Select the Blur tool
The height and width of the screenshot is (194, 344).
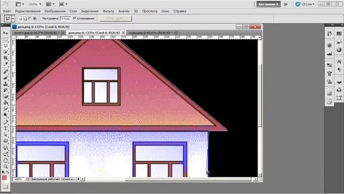tap(6, 109)
